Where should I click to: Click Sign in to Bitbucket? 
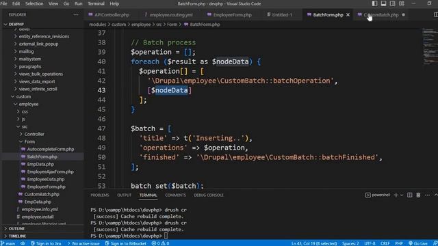126,243
